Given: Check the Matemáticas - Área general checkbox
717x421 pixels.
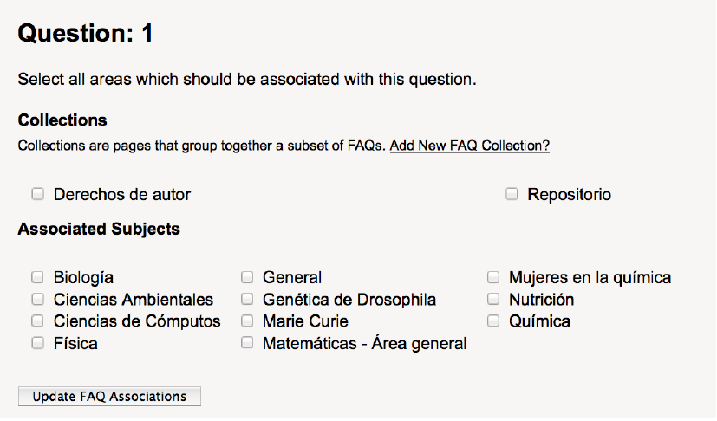Looking at the screenshot, I should click(x=247, y=343).
